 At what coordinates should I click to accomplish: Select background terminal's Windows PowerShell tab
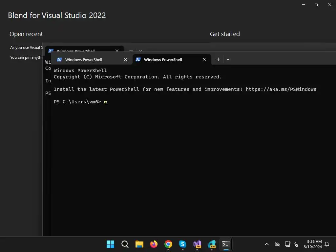(x=84, y=49)
